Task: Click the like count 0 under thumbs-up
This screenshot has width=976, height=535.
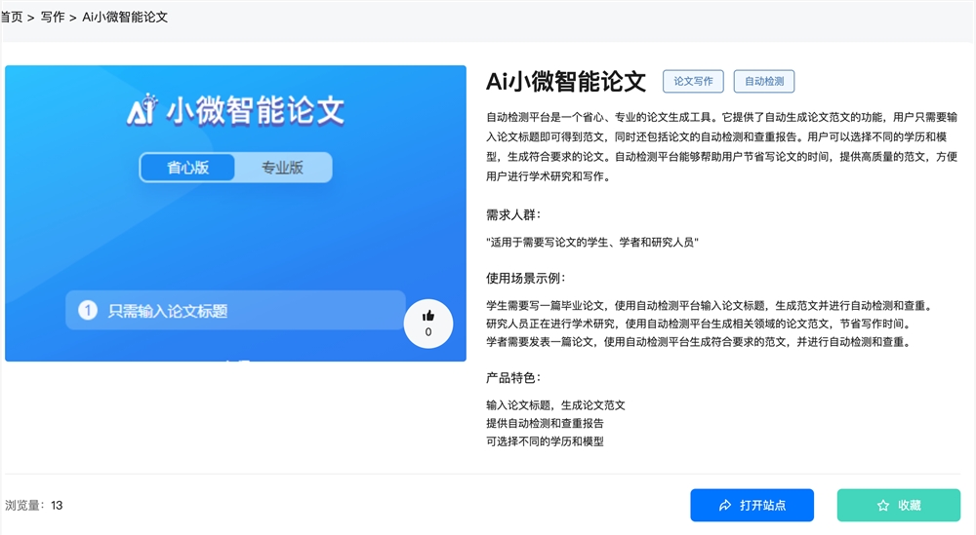Action: pos(428,331)
